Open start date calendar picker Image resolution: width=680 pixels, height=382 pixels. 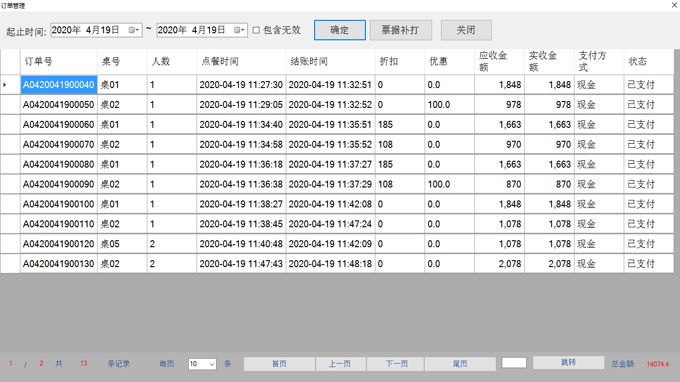tap(134, 30)
